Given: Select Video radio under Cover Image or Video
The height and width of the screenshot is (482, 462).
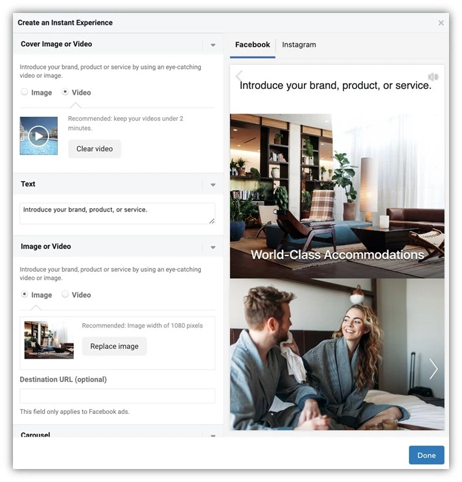Looking at the screenshot, I should (x=65, y=91).
